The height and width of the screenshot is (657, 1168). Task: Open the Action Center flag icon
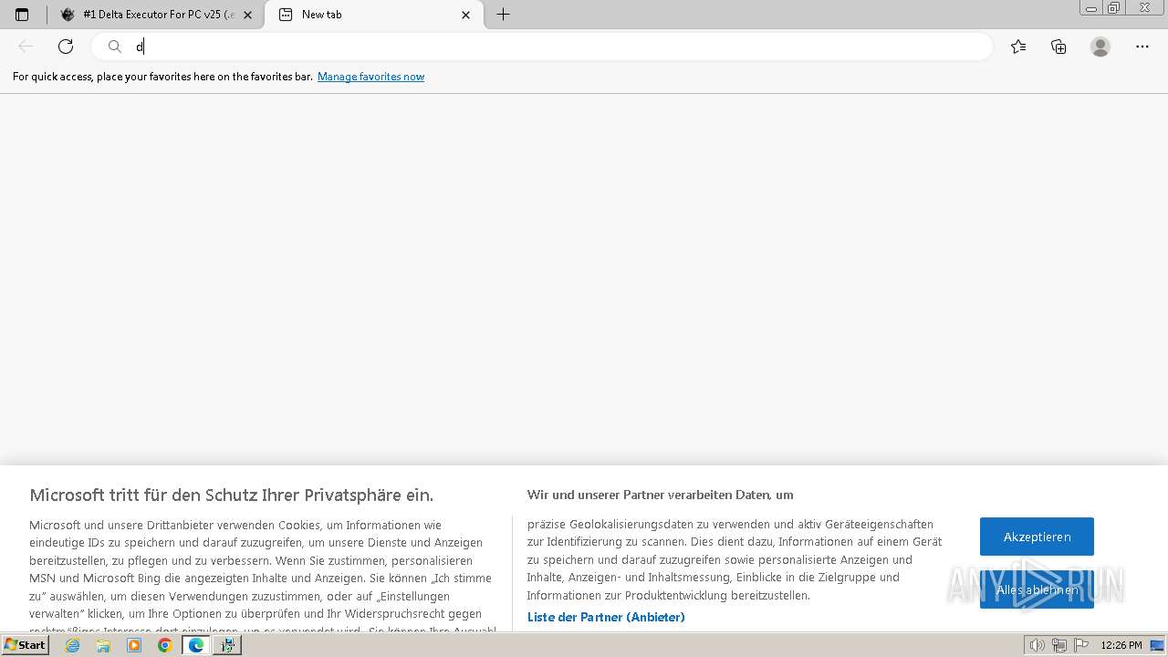(1081, 645)
